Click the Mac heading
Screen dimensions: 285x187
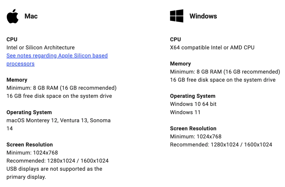point(31,16)
